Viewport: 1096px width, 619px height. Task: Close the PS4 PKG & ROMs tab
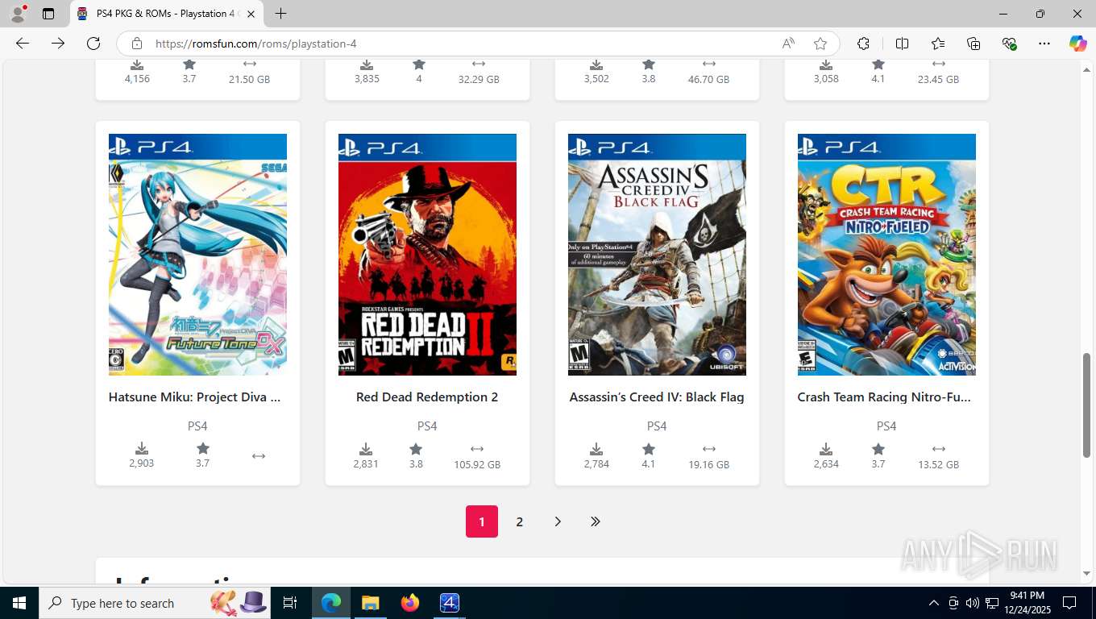pyautogui.click(x=251, y=14)
